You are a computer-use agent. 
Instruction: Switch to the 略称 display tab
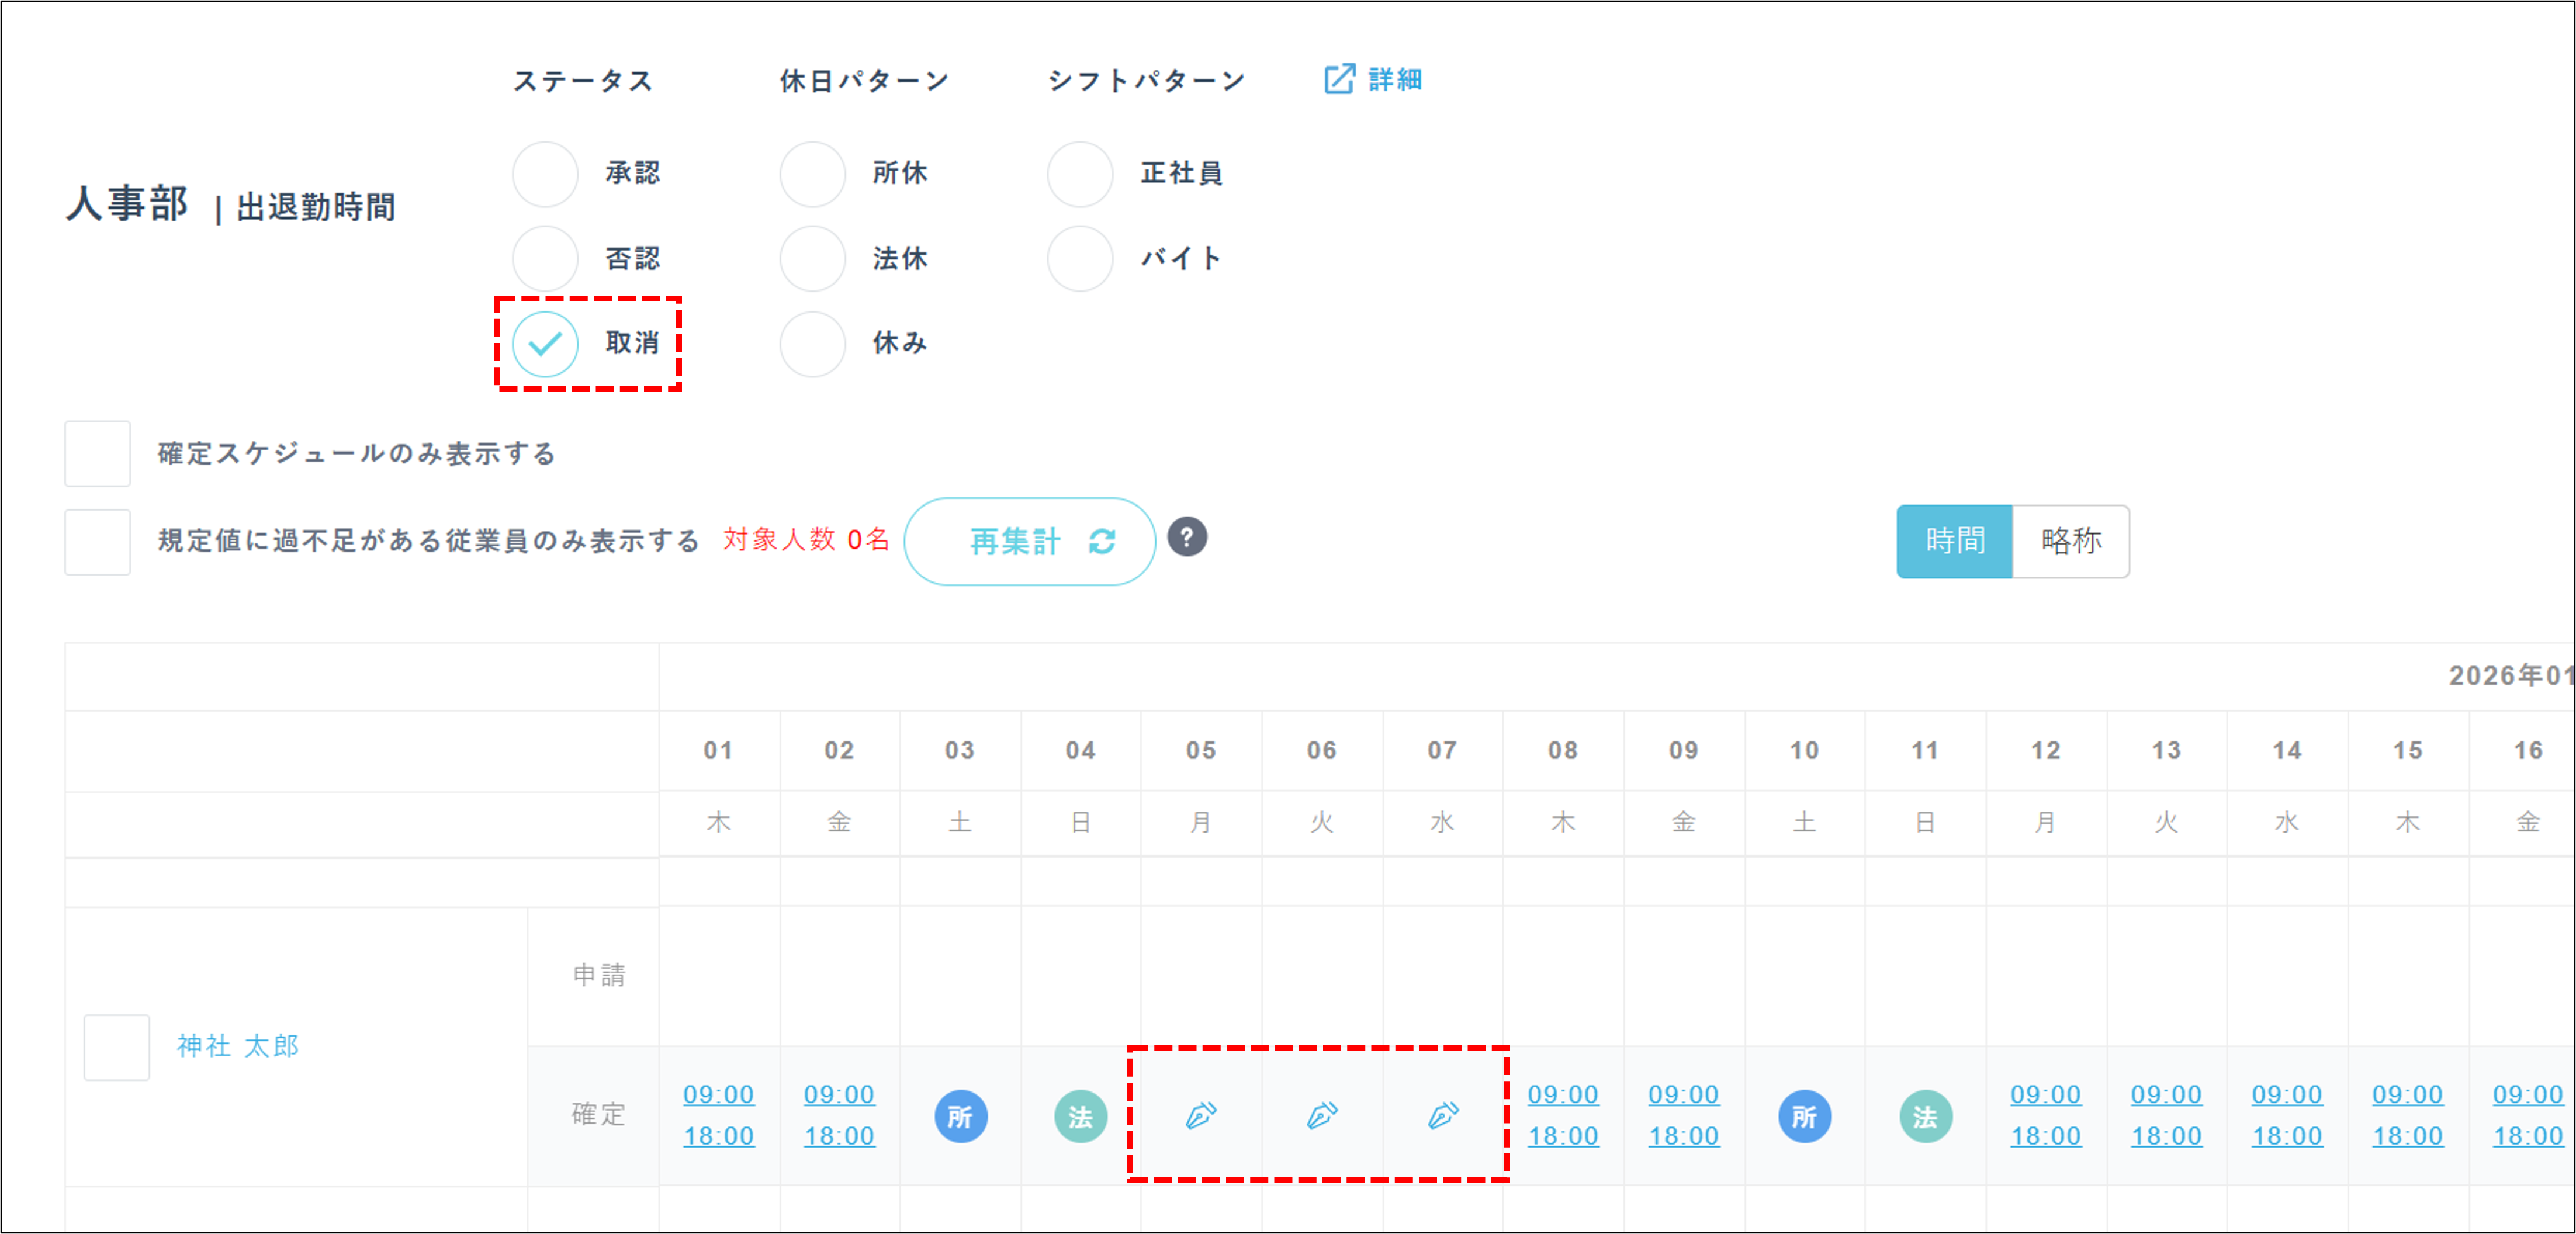pyautogui.click(x=2071, y=541)
